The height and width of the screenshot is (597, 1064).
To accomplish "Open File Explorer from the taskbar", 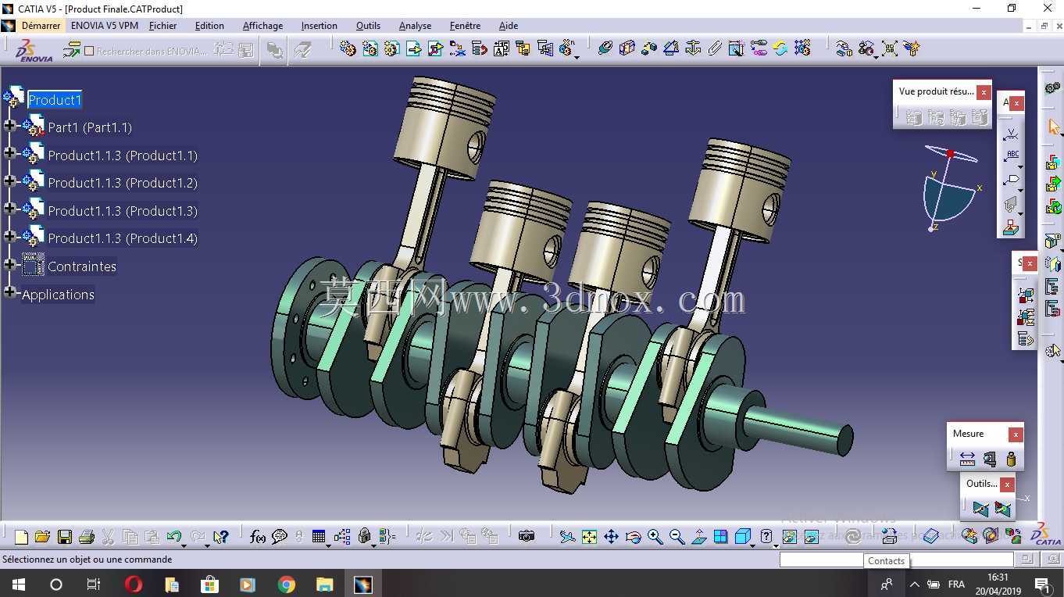I will [324, 584].
